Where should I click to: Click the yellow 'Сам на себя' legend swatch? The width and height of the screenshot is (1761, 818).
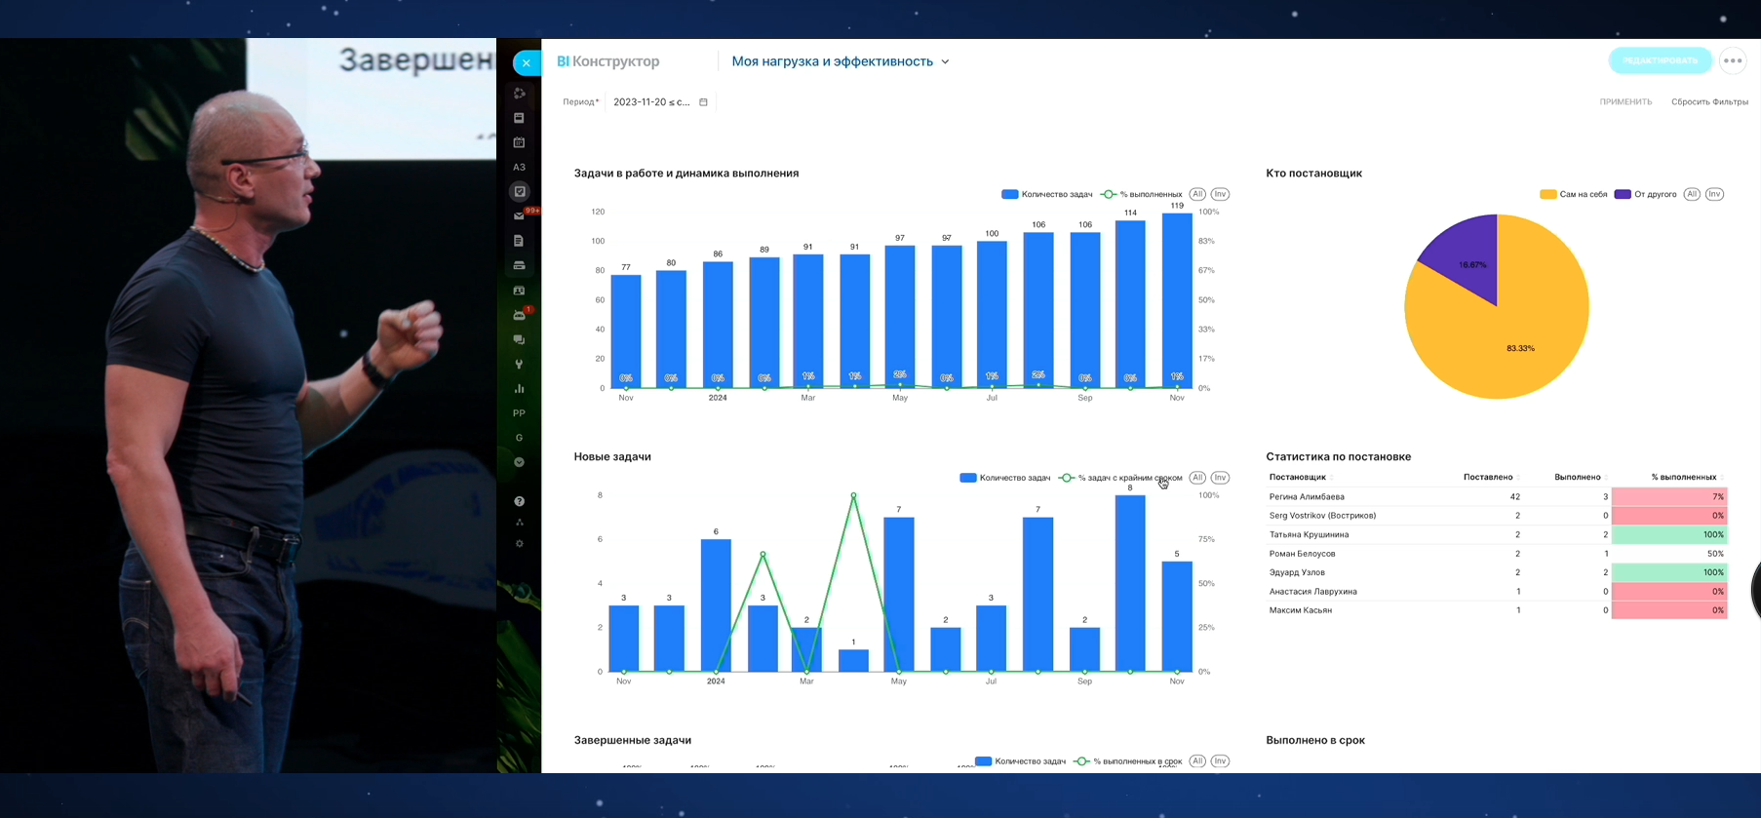coord(1547,194)
